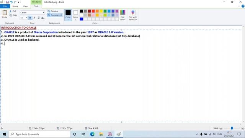
Task: Pick the yellow color swatch
Action: pos(101,11)
